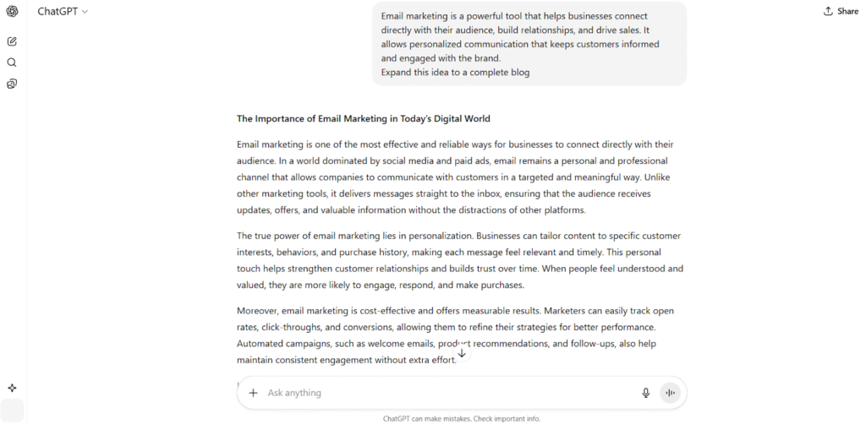Open the search chats magnifier icon
Screen dimensions: 866x424
(12, 63)
